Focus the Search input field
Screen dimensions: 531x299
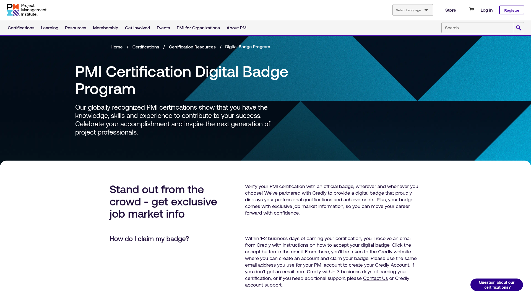[477, 28]
